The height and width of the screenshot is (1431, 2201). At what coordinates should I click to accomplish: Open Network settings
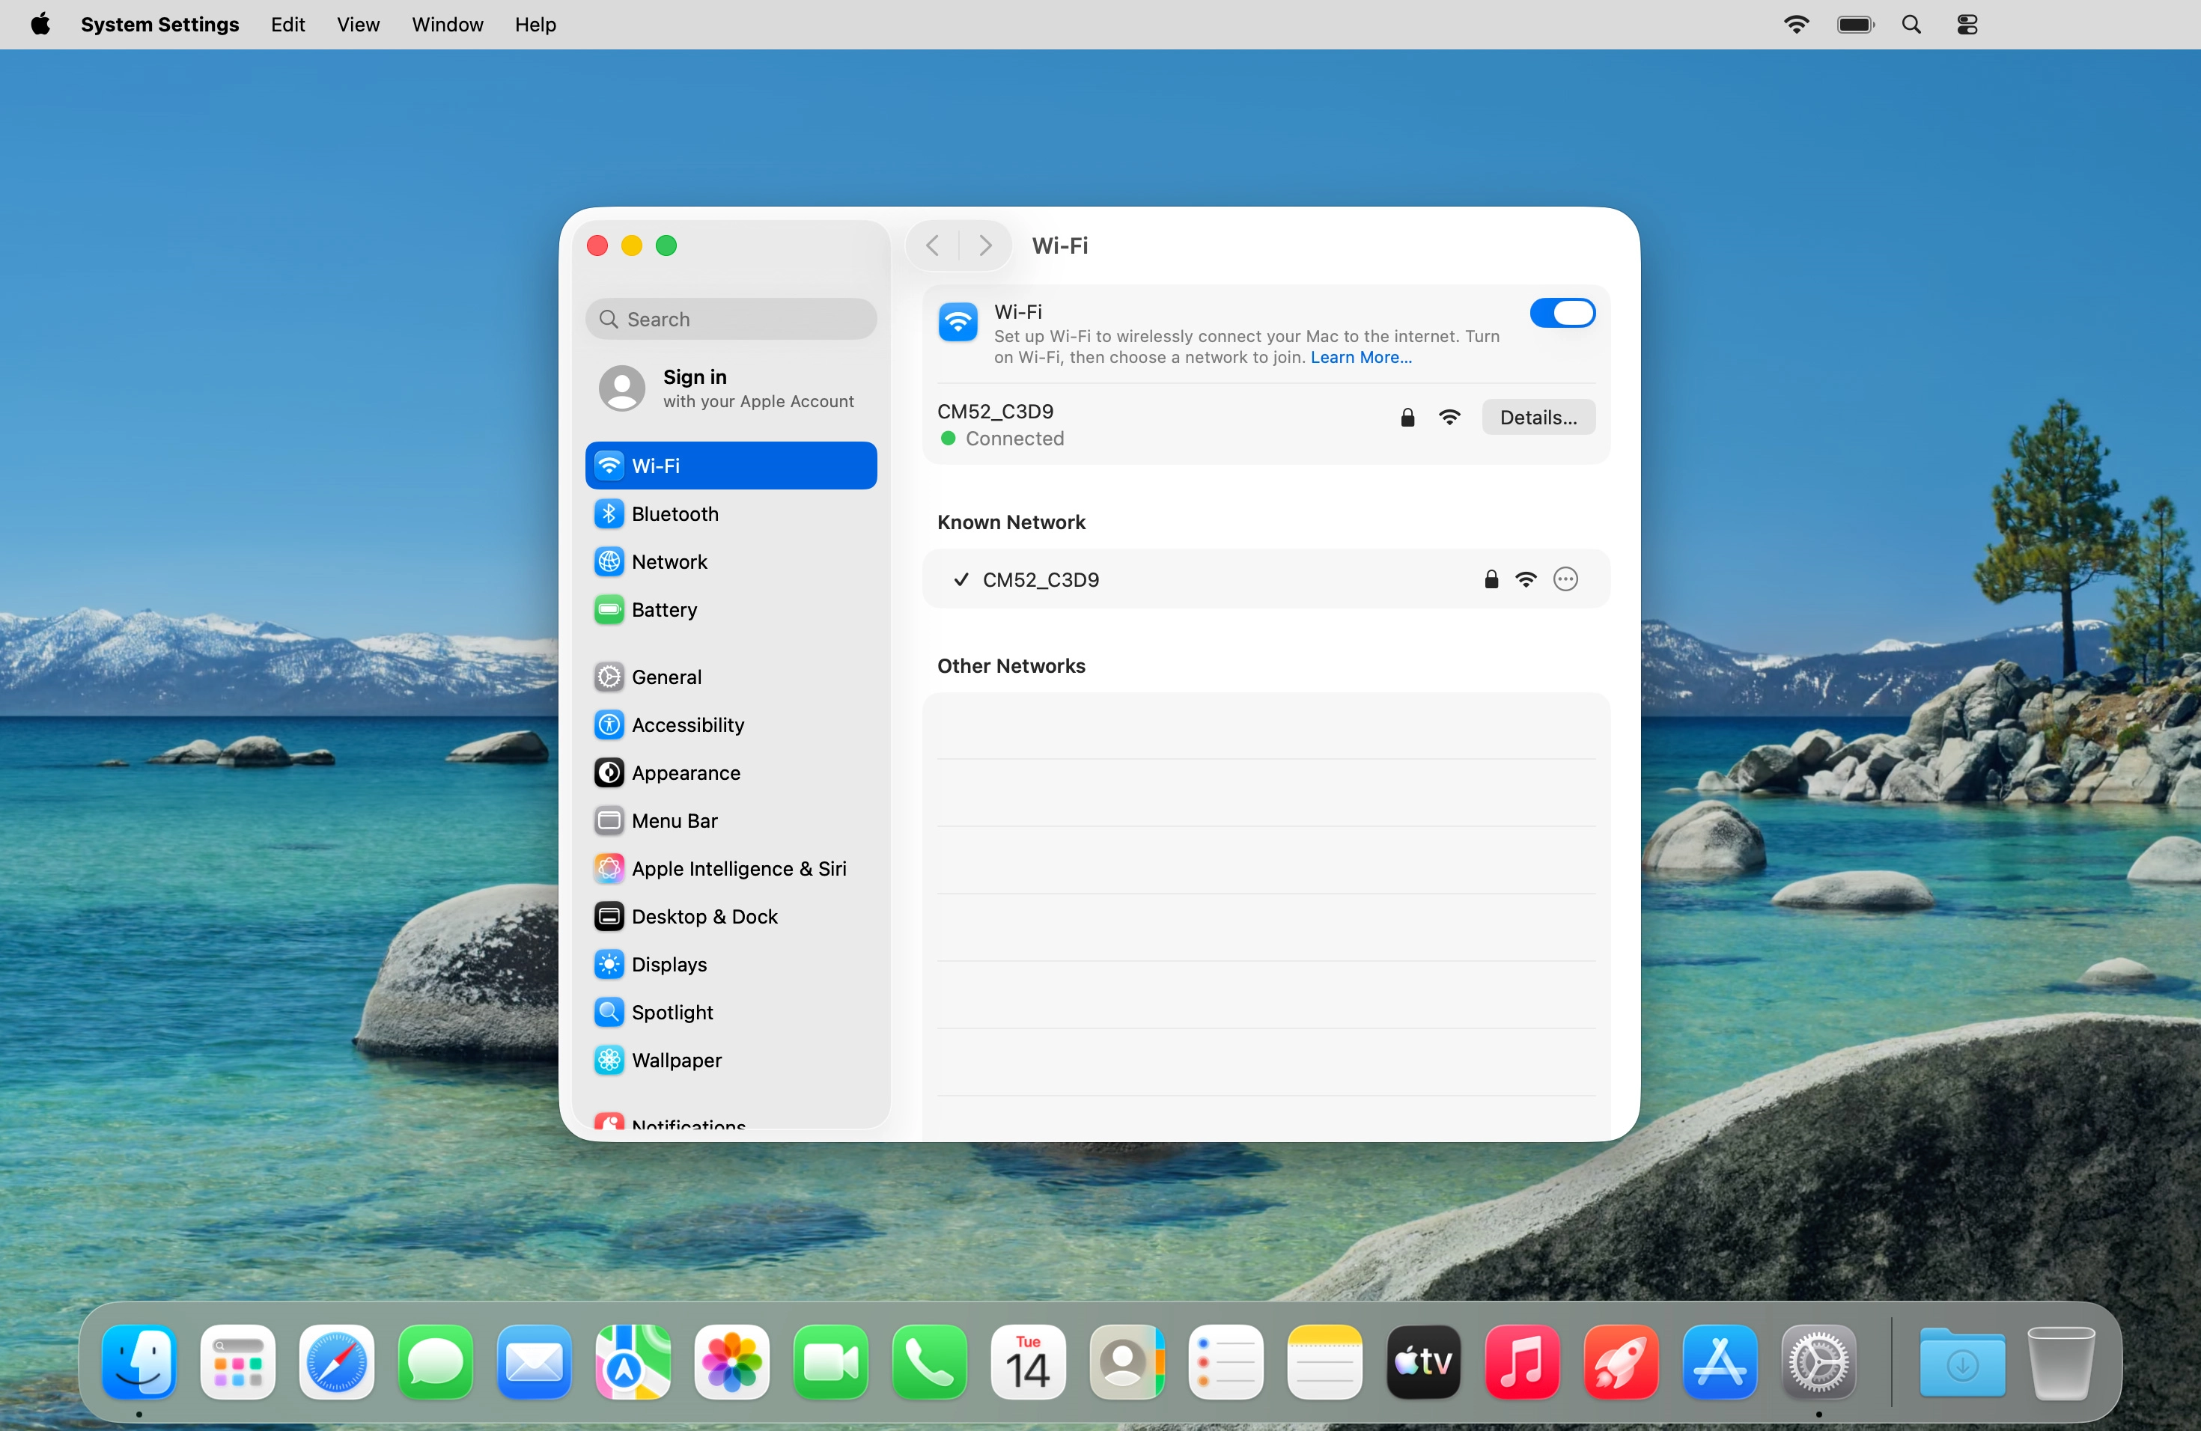click(x=669, y=562)
